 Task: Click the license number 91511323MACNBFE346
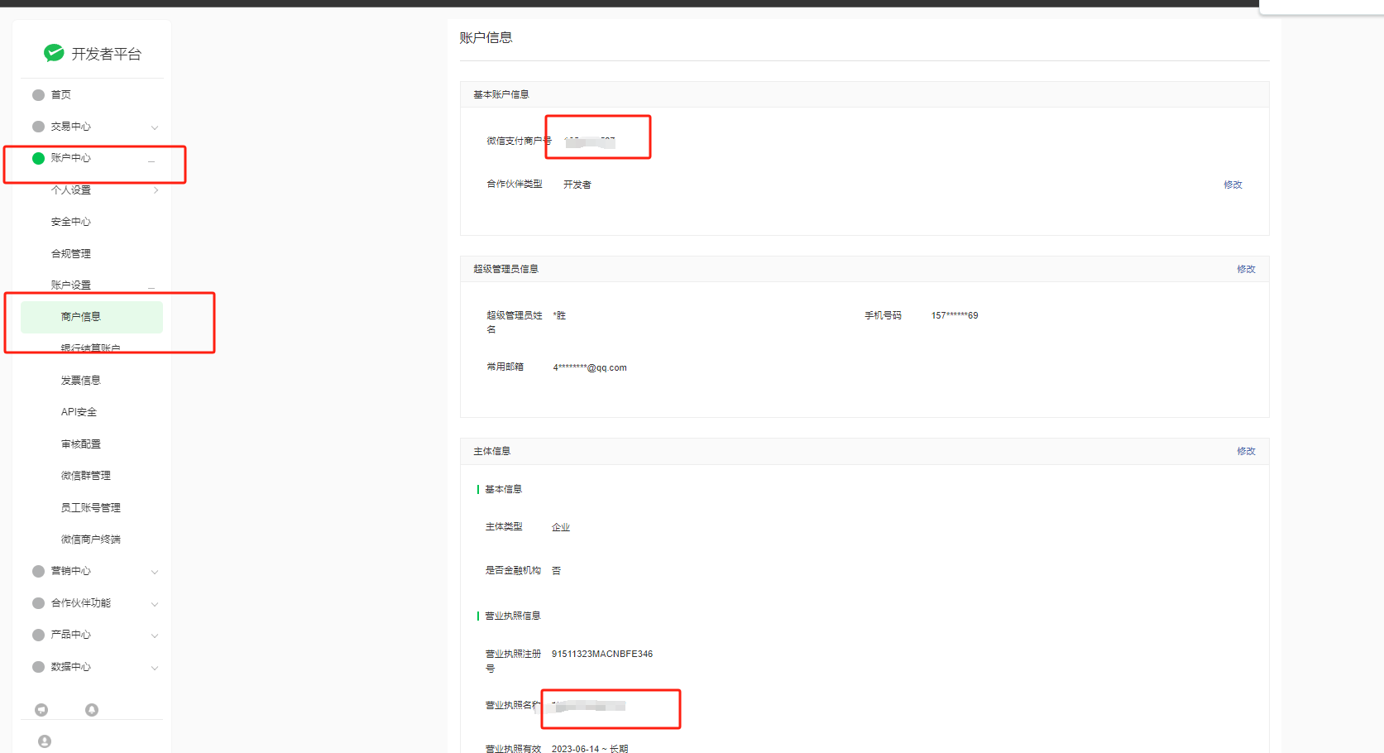click(x=602, y=654)
